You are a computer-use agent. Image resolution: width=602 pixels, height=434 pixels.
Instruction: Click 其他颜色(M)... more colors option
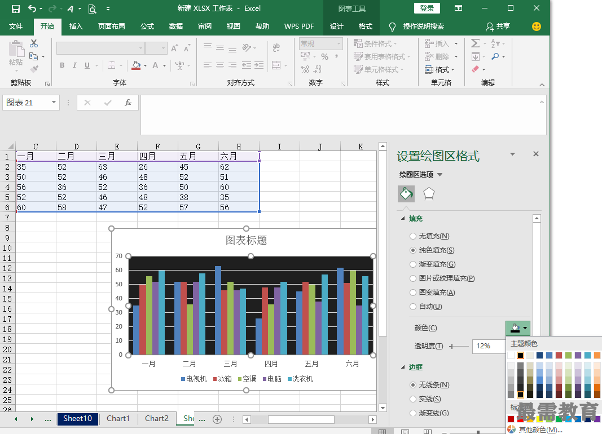click(534, 429)
